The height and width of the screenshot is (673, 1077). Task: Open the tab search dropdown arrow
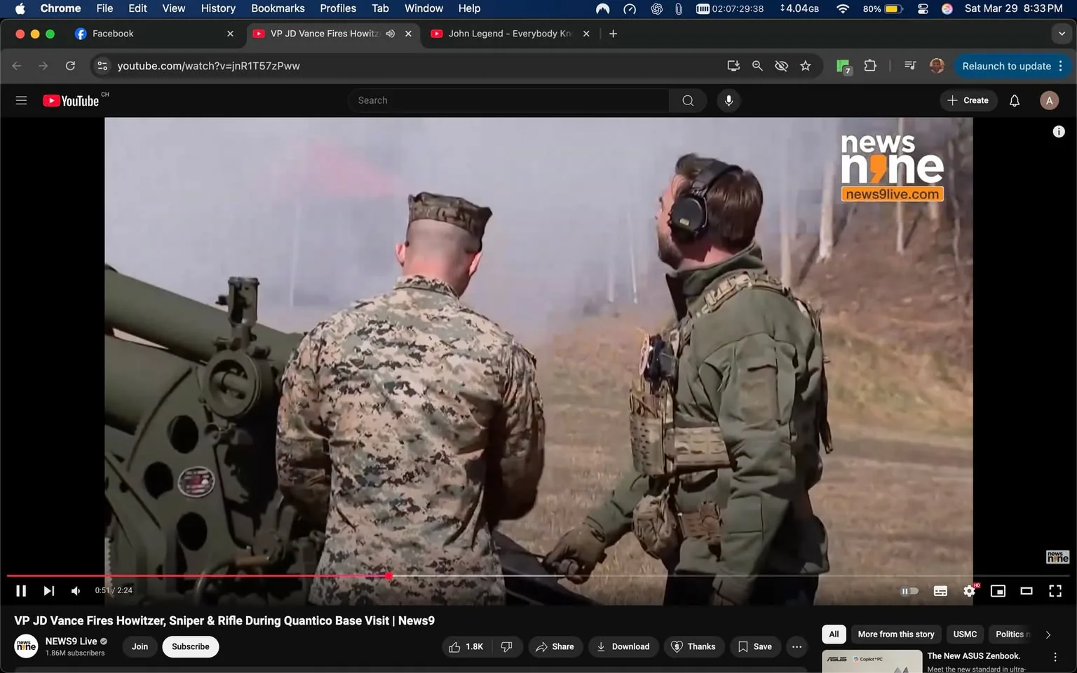point(1061,33)
